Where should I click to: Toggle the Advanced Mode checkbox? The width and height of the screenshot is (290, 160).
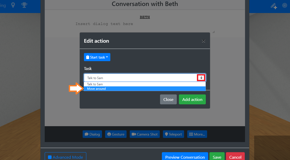pyautogui.click(x=50, y=157)
